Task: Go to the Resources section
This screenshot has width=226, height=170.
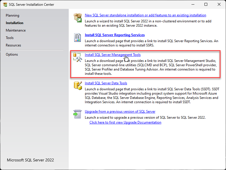Action: click(x=13, y=45)
